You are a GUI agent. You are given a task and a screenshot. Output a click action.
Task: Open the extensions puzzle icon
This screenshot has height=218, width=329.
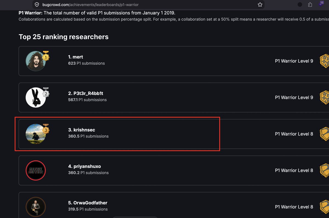[x=310, y=5]
